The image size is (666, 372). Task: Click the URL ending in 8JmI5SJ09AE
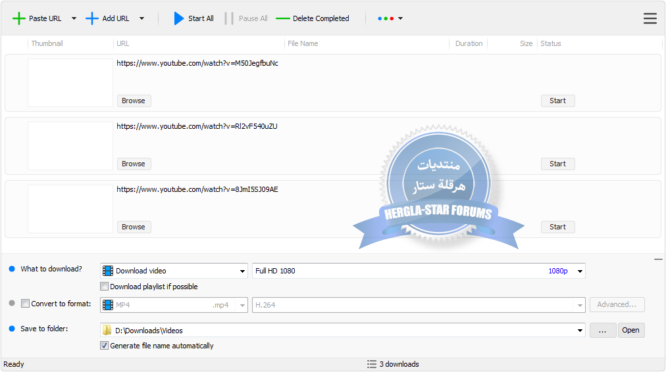click(x=197, y=189)
